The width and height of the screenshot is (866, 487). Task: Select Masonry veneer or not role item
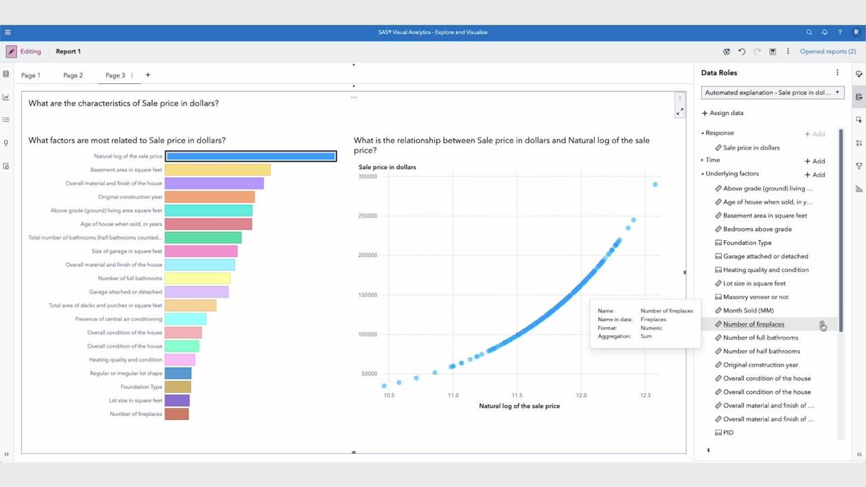tap(755, 297)
